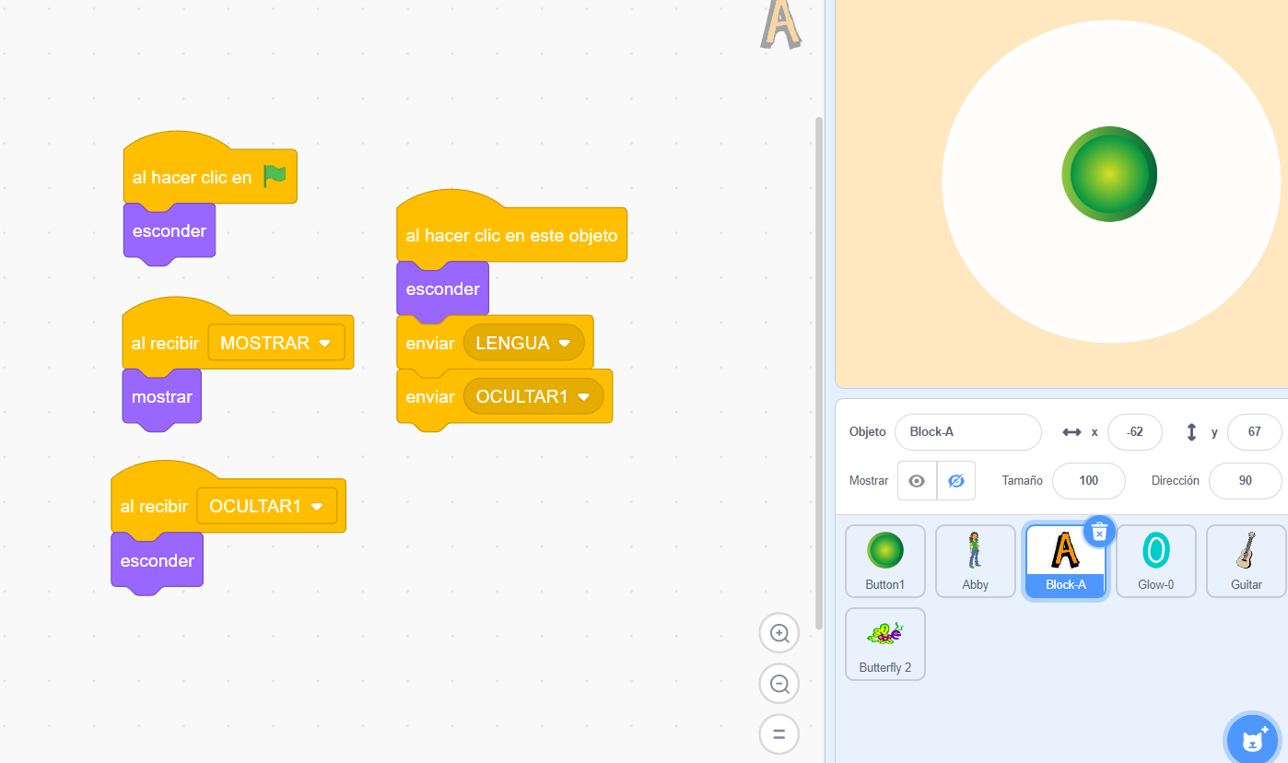
Task: Click the sprite name field Block-A
Action: (x=967, y=432)
